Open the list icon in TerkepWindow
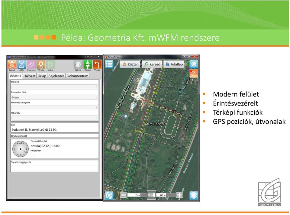The height and width of the screenshot is (215, 290). pos(109,64)
